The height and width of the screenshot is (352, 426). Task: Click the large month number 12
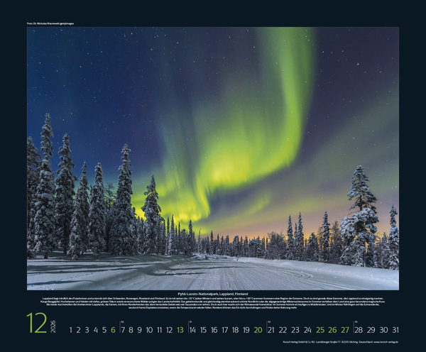(x=37, y=324)
